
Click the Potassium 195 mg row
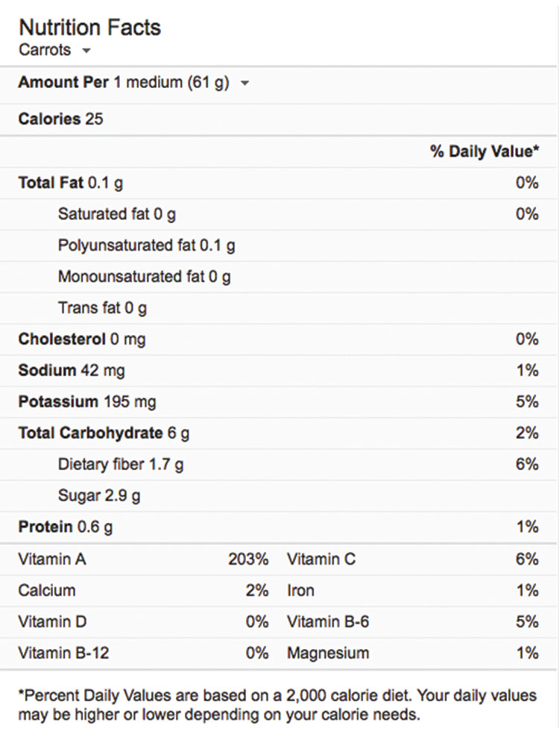coord(87,402)
